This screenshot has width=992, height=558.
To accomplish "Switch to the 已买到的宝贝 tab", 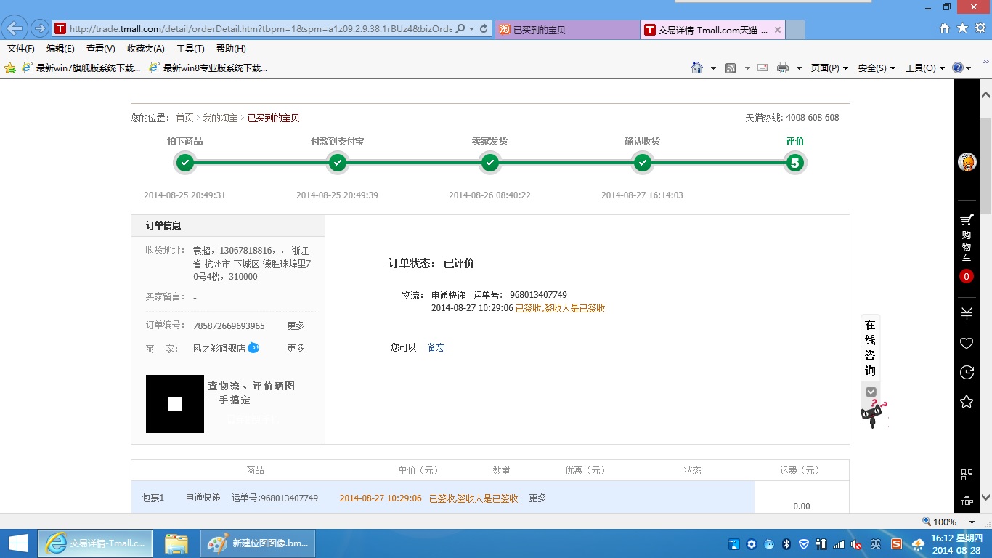I will click(x=566, y=30).
